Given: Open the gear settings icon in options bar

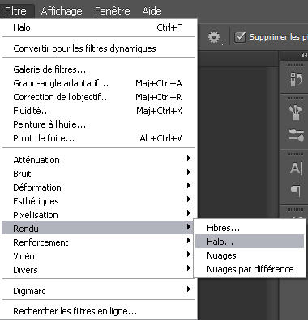Looking at the screenshot, I should click(215, 37).
